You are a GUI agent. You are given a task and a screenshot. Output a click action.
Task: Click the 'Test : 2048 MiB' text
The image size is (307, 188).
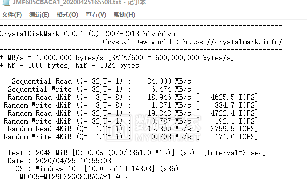(37, 153)
